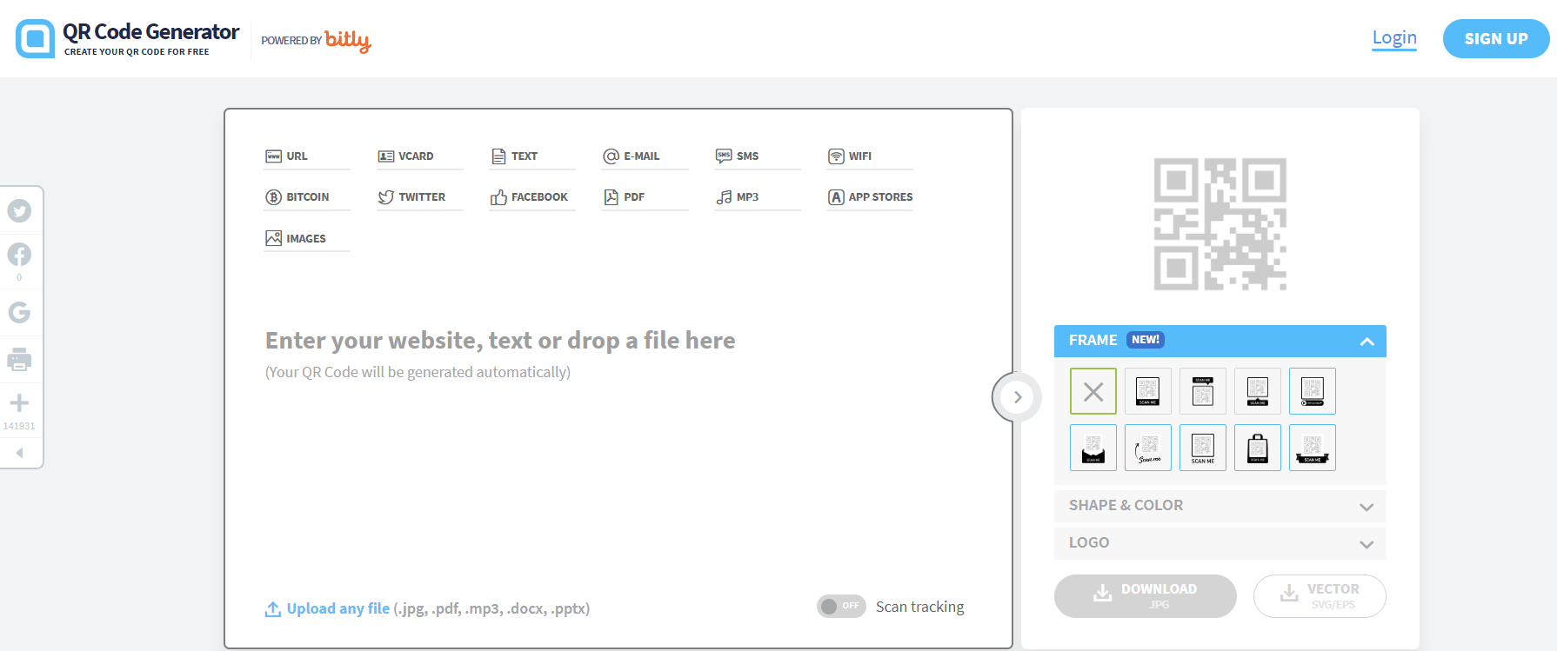Select the BITCOIN QR type
This screenshot has width=1557, height=651.
[x=307, y=197]
